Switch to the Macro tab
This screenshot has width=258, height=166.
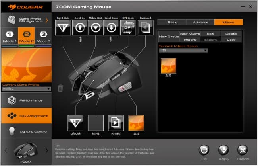[228, 22]
